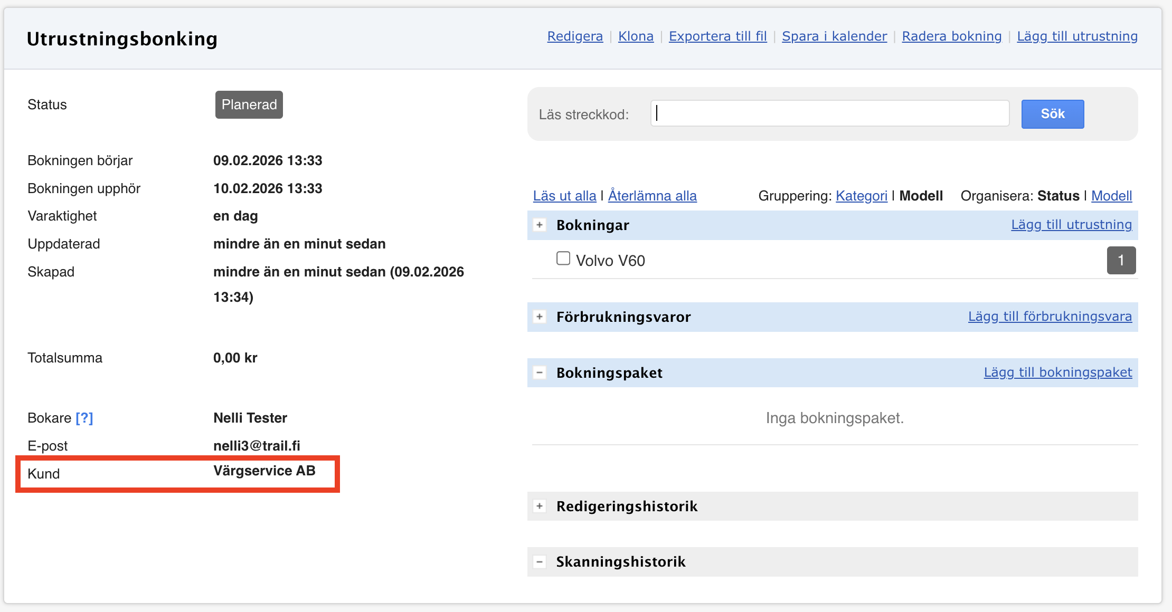1172x612 pixels.
Task: Click the Sök button
Action: (x=1052, y=114)
